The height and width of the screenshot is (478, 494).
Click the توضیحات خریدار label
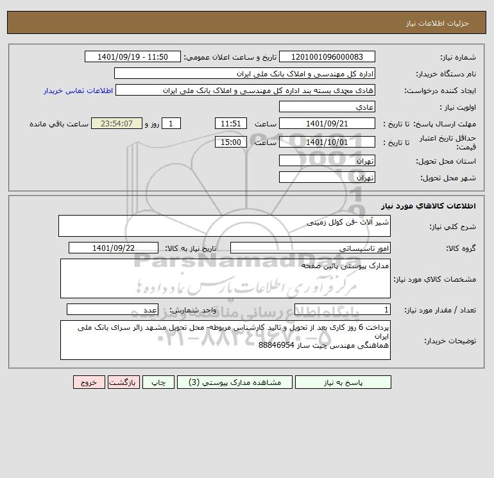click(450, 341)
